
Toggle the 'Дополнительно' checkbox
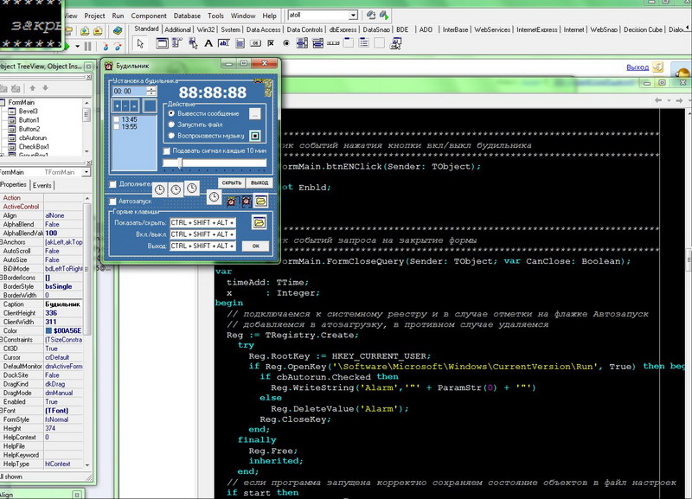click(x=113, y=184)
